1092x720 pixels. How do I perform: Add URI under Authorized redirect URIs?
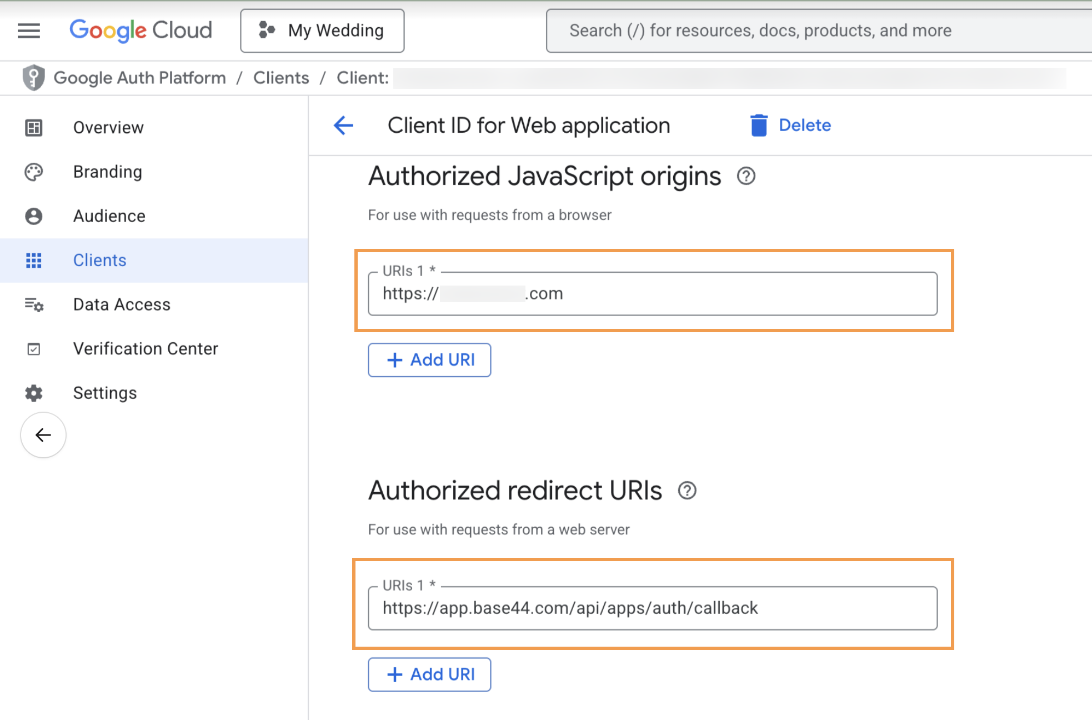tap(429, 674)
